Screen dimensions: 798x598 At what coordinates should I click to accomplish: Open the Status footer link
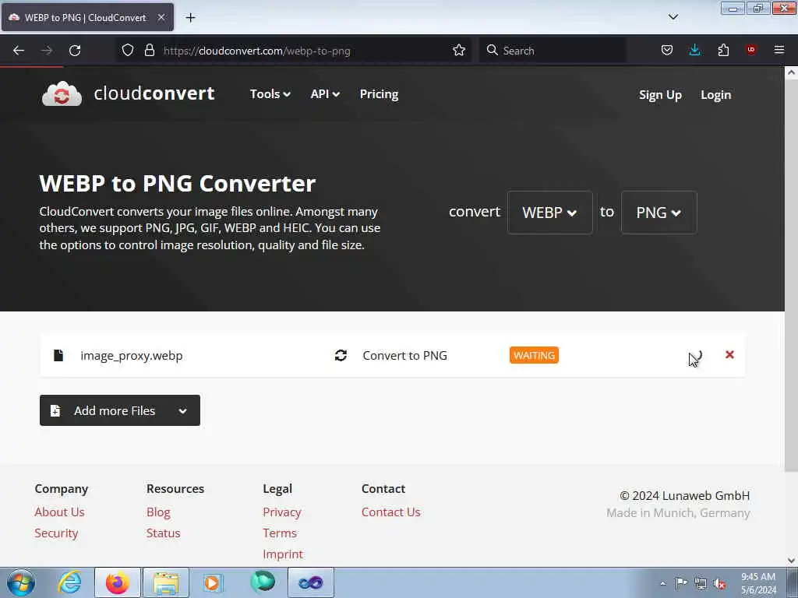click(x=164, y=533)
